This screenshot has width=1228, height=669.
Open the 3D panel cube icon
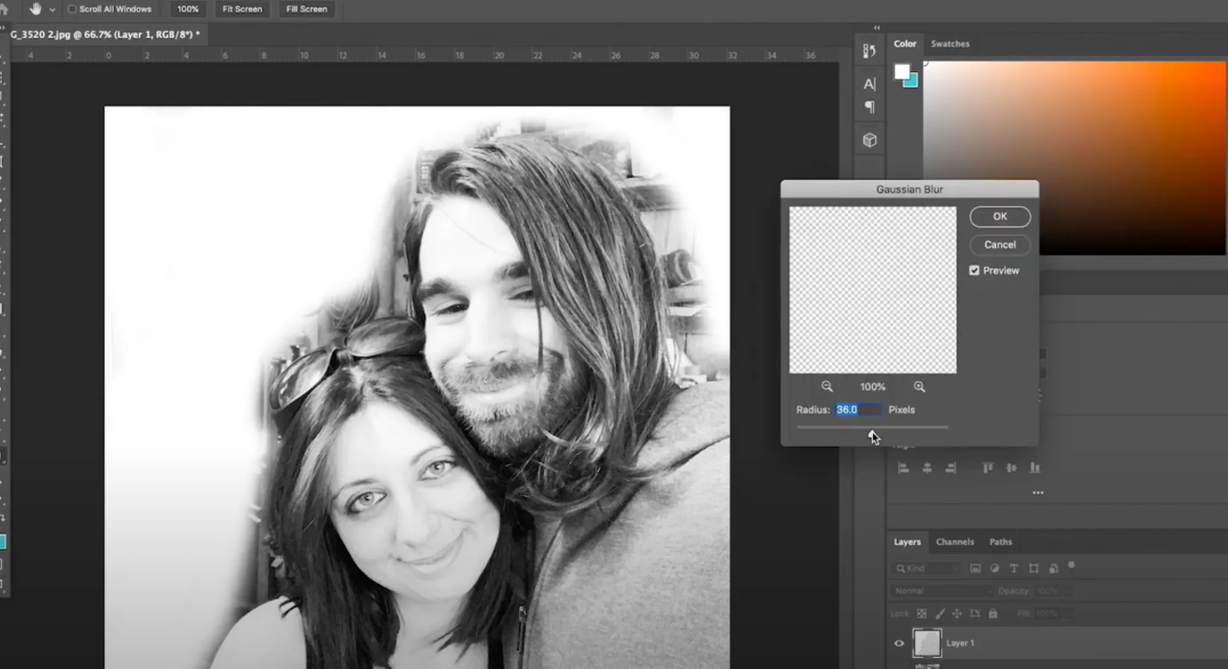click(x=869, y=140)
